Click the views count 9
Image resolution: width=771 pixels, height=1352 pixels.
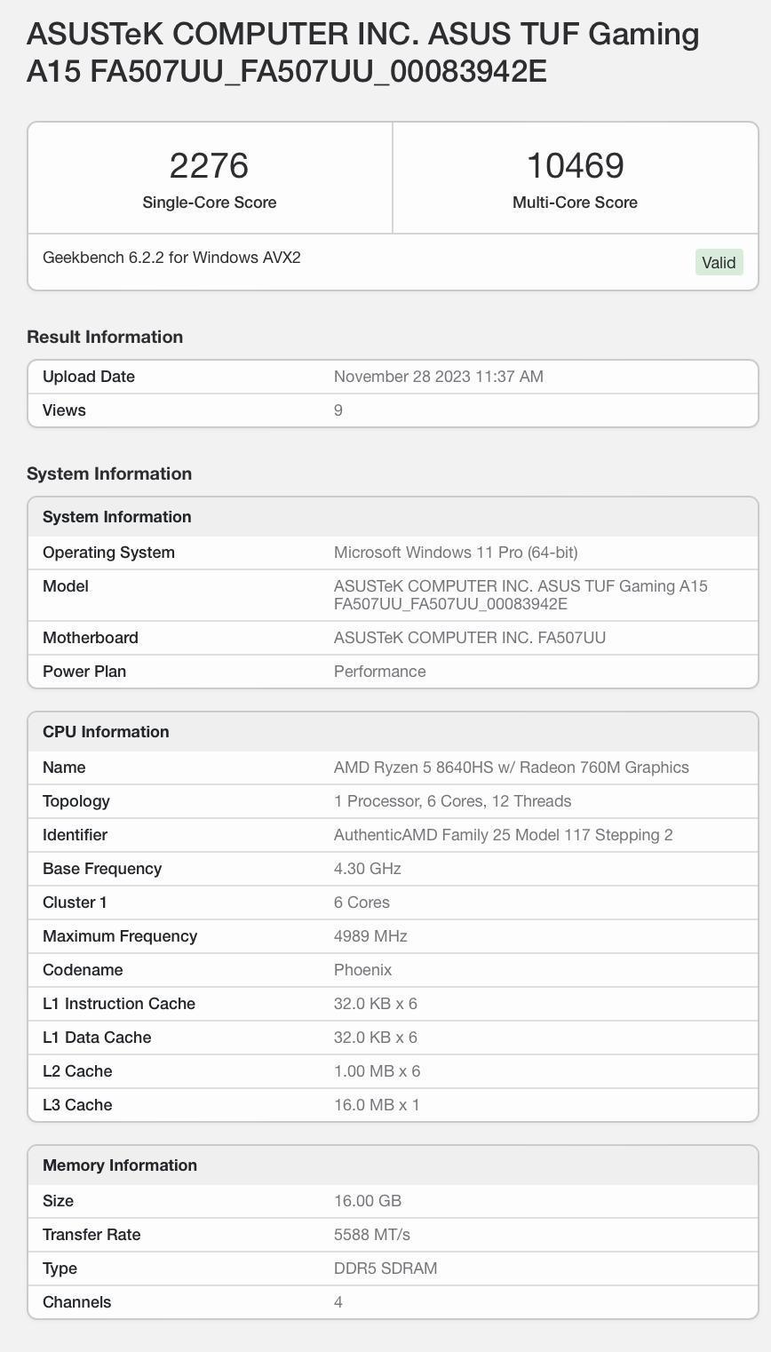(x=338, y=410)
